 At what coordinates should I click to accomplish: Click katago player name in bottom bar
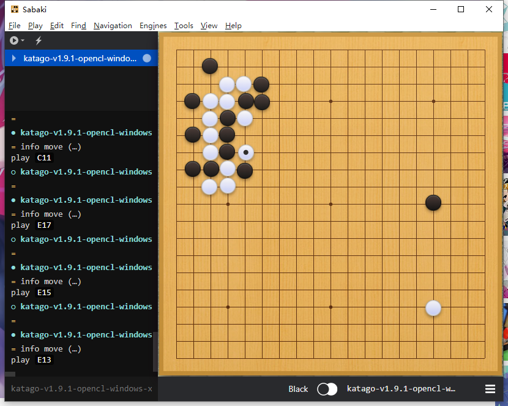[x=401, y=389]
